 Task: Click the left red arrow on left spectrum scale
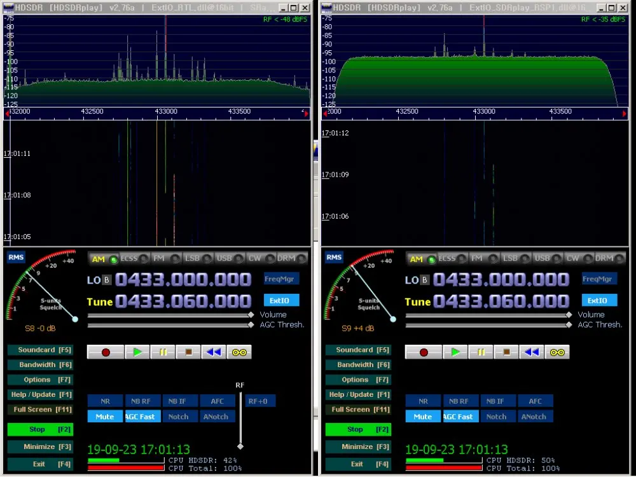pos(7,114)
